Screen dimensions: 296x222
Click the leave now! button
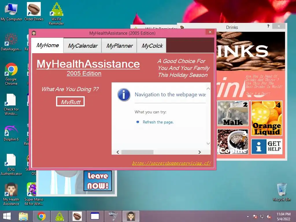(x=98, y=181)
